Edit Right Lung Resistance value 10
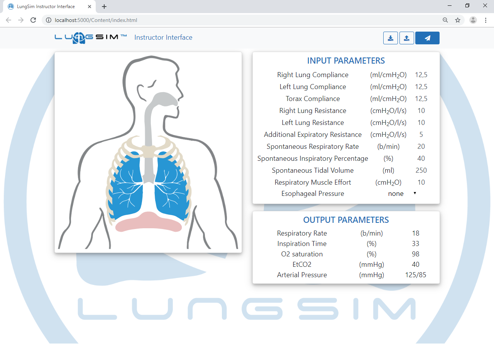 tap(421, 111)
